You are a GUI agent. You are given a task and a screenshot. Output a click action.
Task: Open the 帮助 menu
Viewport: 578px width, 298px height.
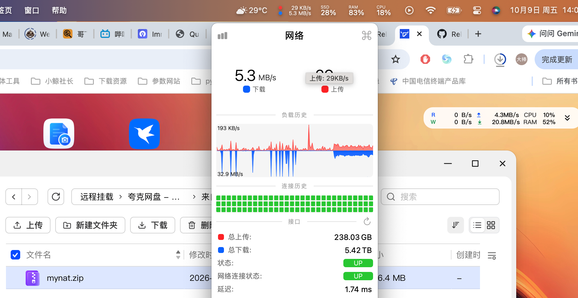tap(59, 11)
